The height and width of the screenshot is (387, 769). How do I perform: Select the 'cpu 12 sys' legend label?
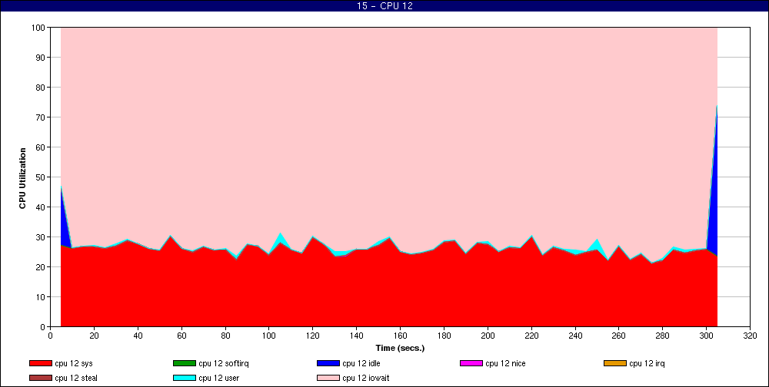74,363
